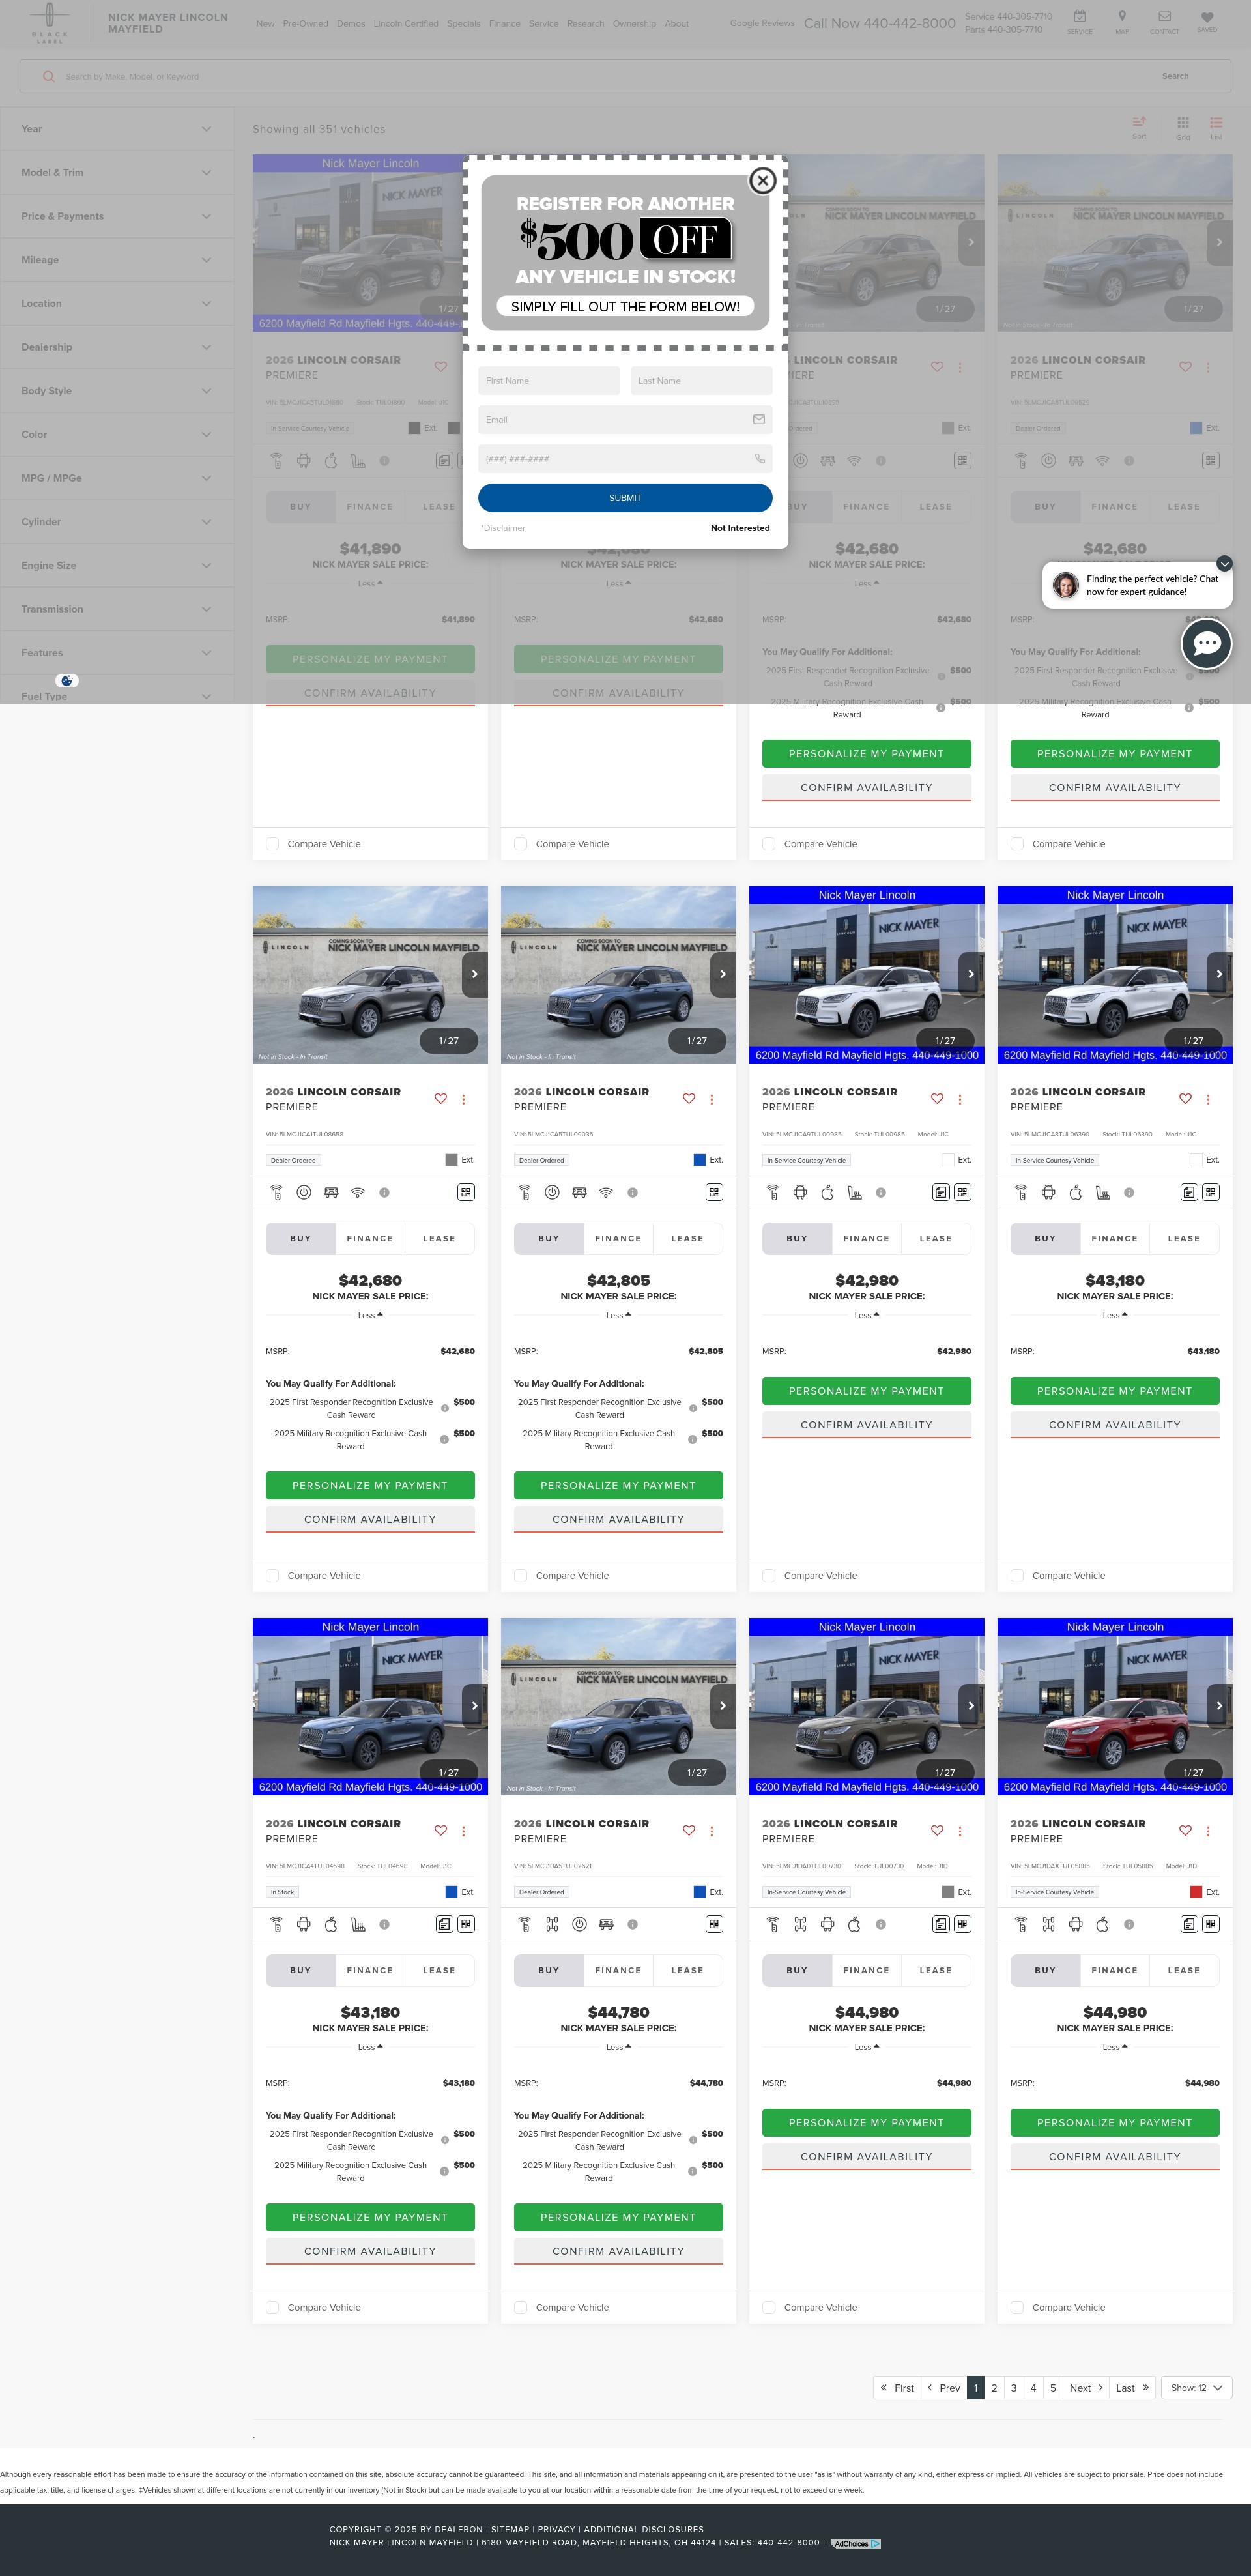
Task: Select the Buy tab on stock TUL05885 card
Action: (x=1045, y=1970)
